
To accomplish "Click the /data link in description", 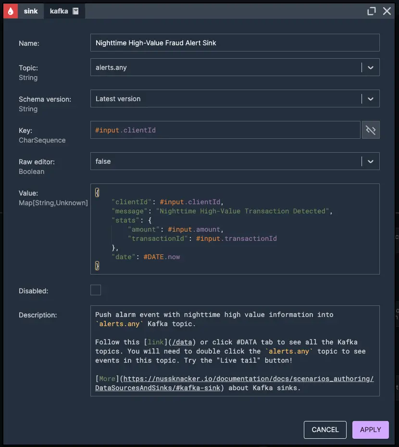I will (x=182, y=342).
